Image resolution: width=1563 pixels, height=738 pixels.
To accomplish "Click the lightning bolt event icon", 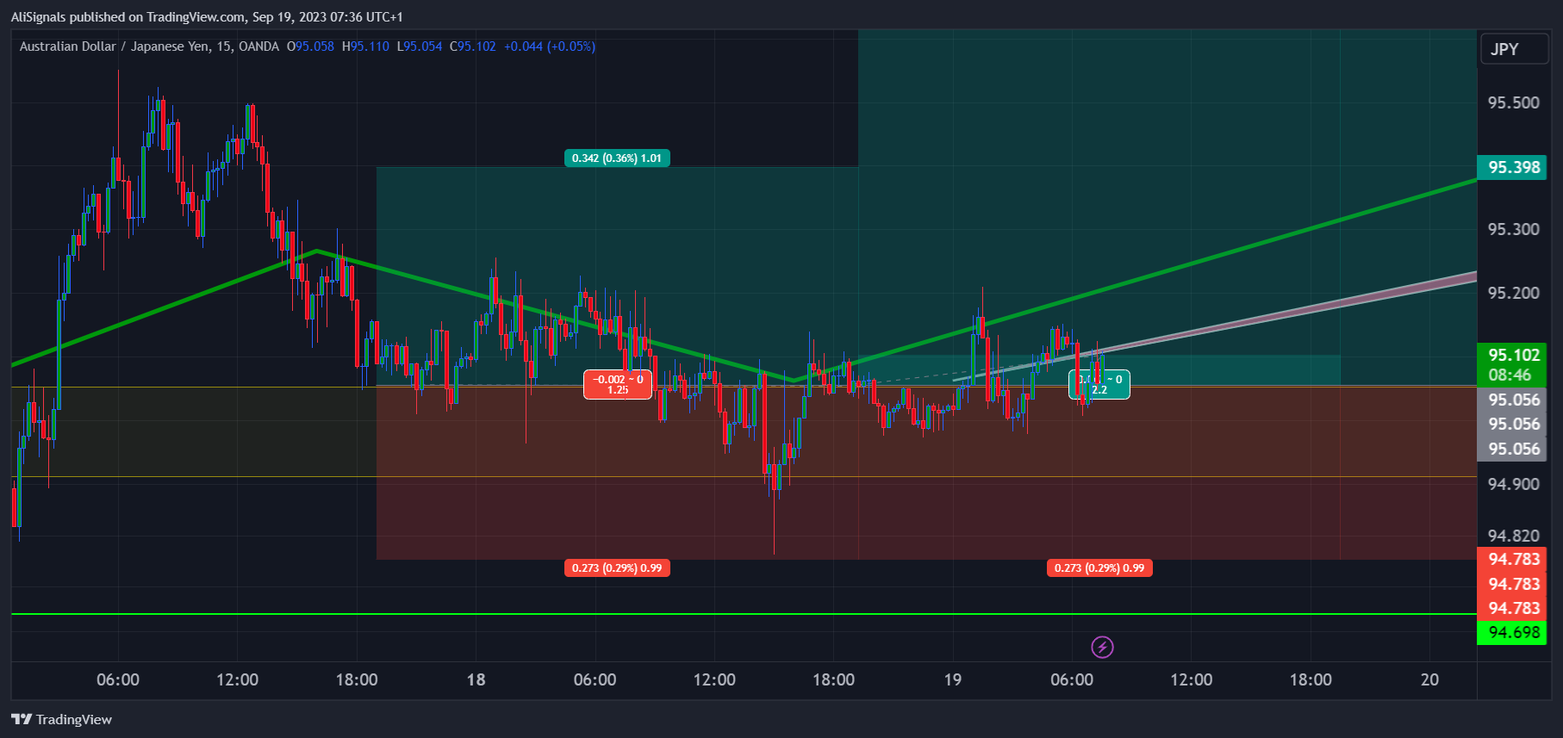I will coord(1102,647).
